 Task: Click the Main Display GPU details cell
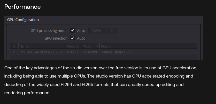click(117, 52)
